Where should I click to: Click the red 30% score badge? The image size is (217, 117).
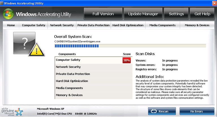tap(126, 60)
